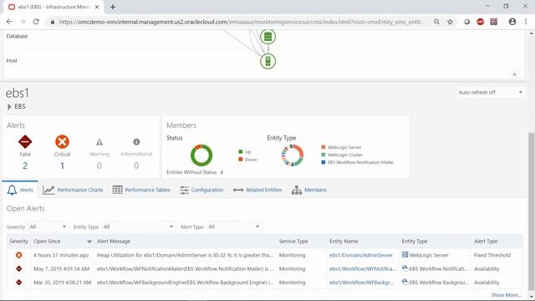
Task: Click the page vertical scrollbar thumb
Action: point(532,211)
